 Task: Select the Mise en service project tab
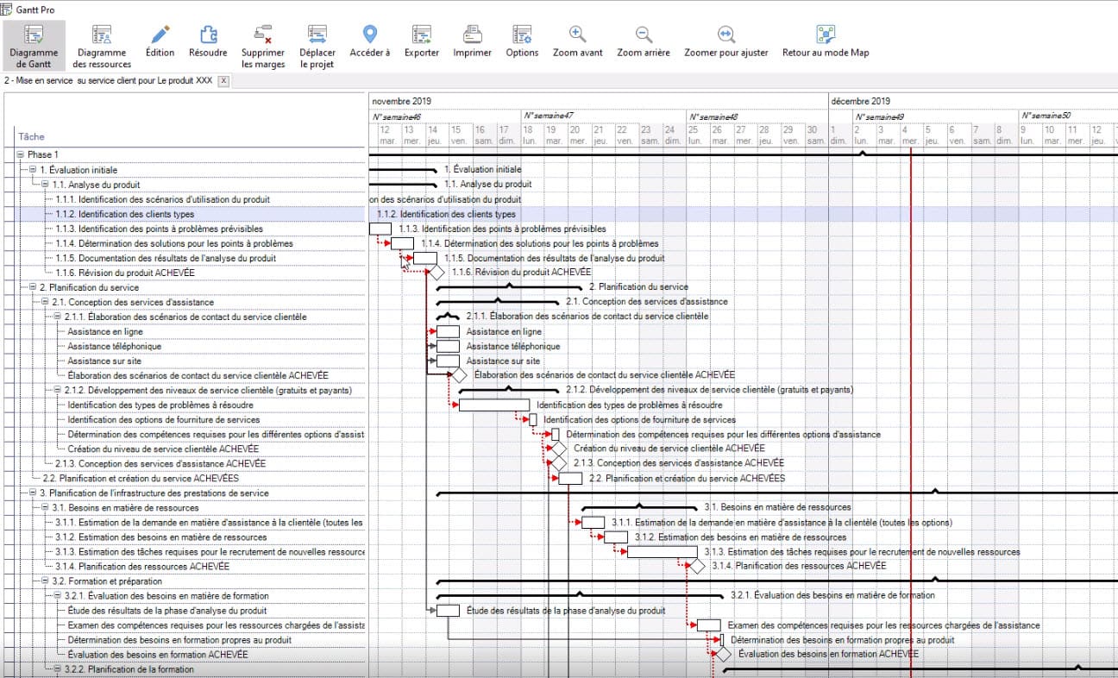pos(108,81)
